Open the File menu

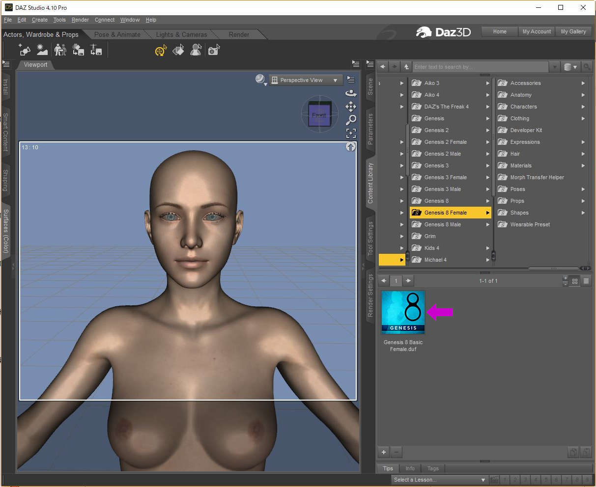tap(8, 20)
